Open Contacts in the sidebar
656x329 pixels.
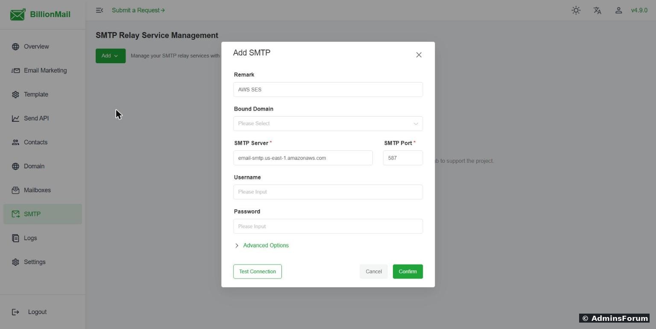(x=43, y=142)
